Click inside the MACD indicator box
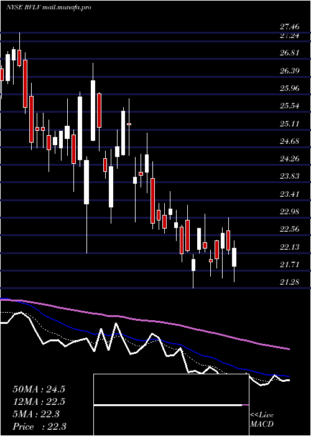Viewport: 311px width, 436px height. coord(171,405)
